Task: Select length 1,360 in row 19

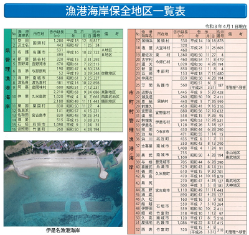Action: pyautogui.click(x=182, y=55)
